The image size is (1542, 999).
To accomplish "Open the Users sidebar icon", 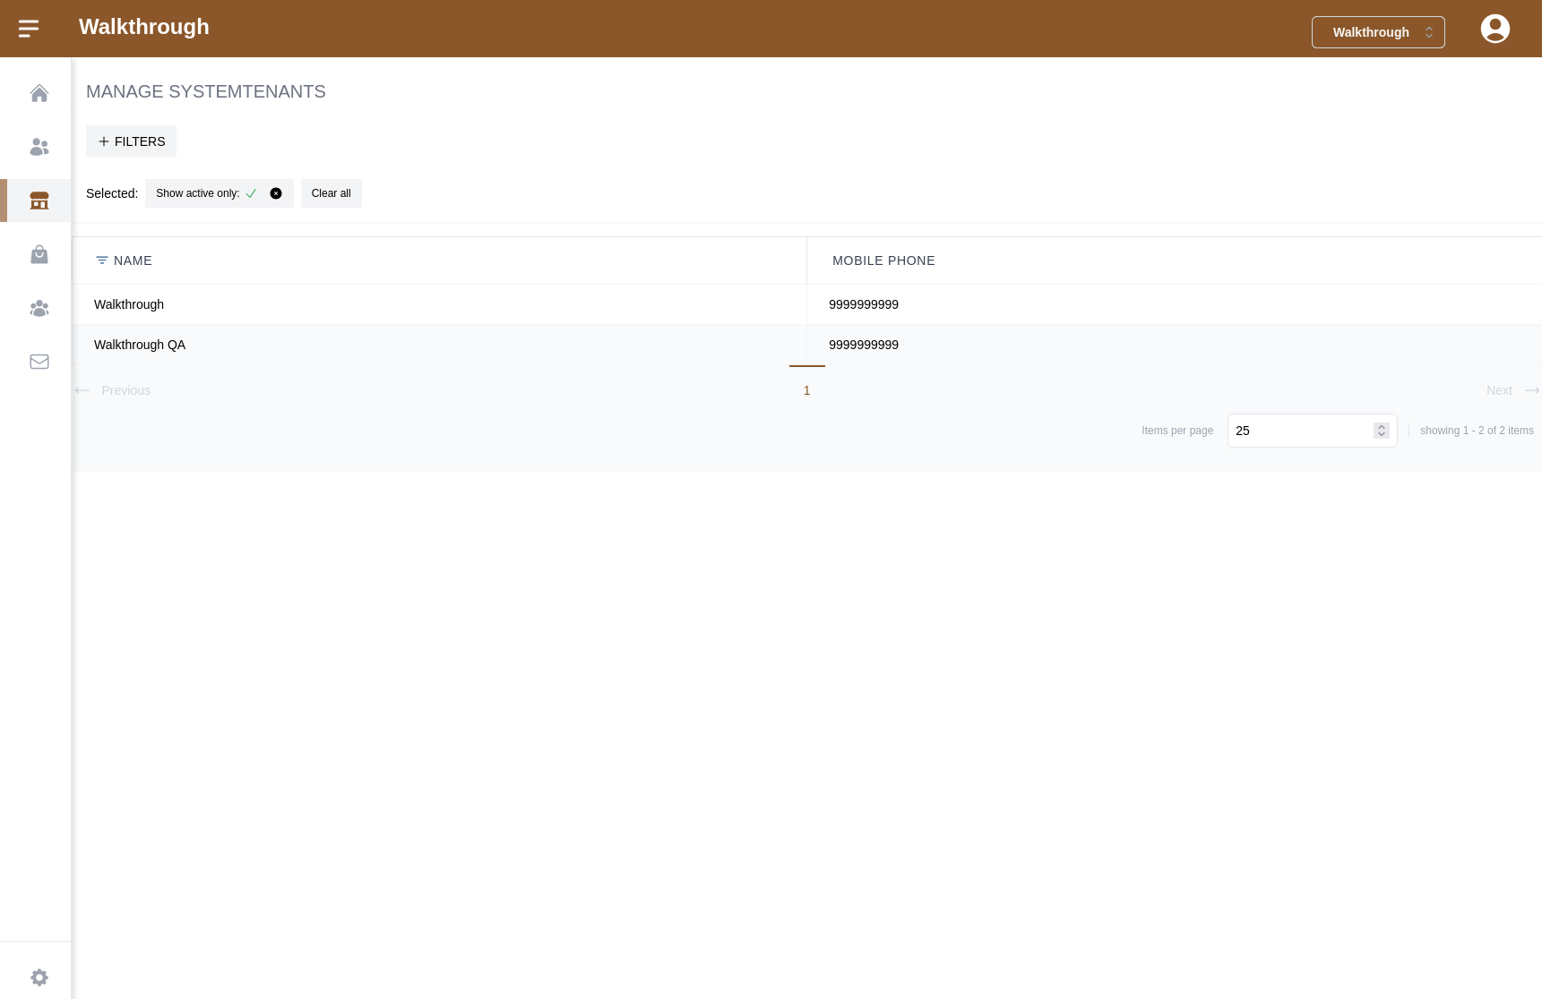I will (39, 147).
